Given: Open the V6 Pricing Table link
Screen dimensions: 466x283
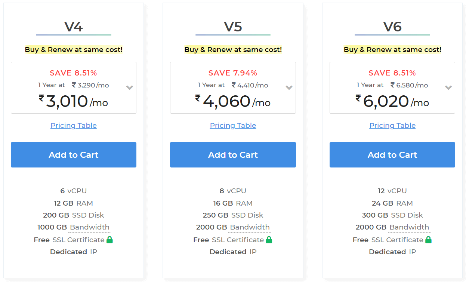Looking at the screenshot, I should coord(392,126).
